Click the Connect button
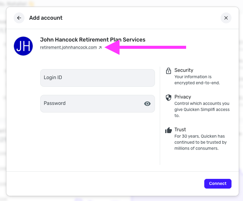 [x=218, y=184]
